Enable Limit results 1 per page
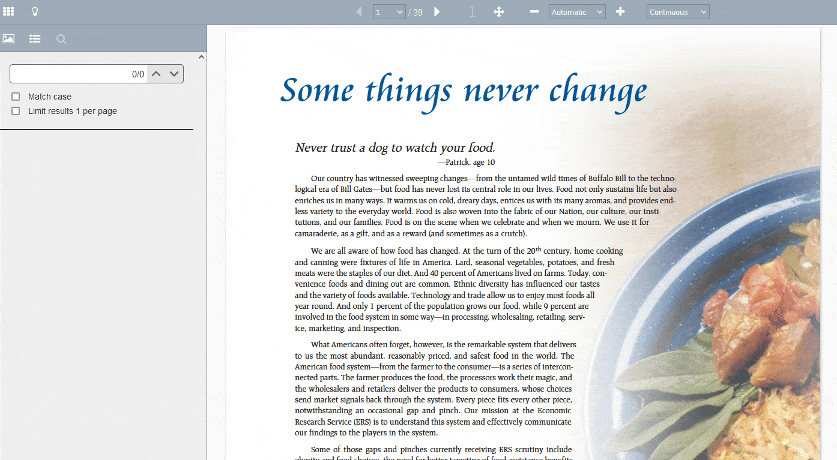Screen dimensions: 837x460 click(x=16, y=111)
